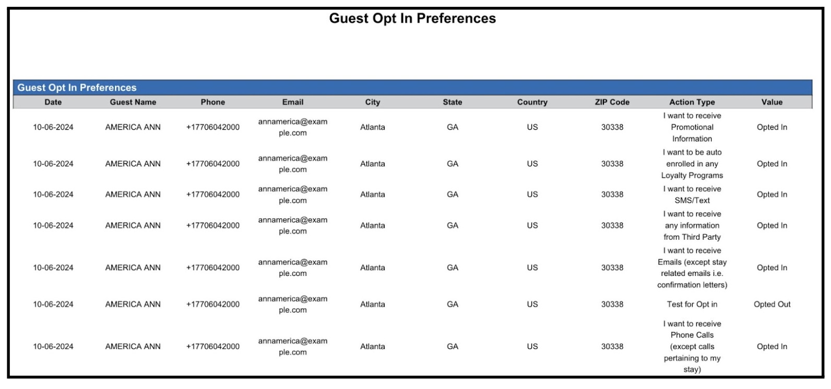Select the receive SMS/Text action cell
This screenshot has width=831, height=389.
click(692, 194)
